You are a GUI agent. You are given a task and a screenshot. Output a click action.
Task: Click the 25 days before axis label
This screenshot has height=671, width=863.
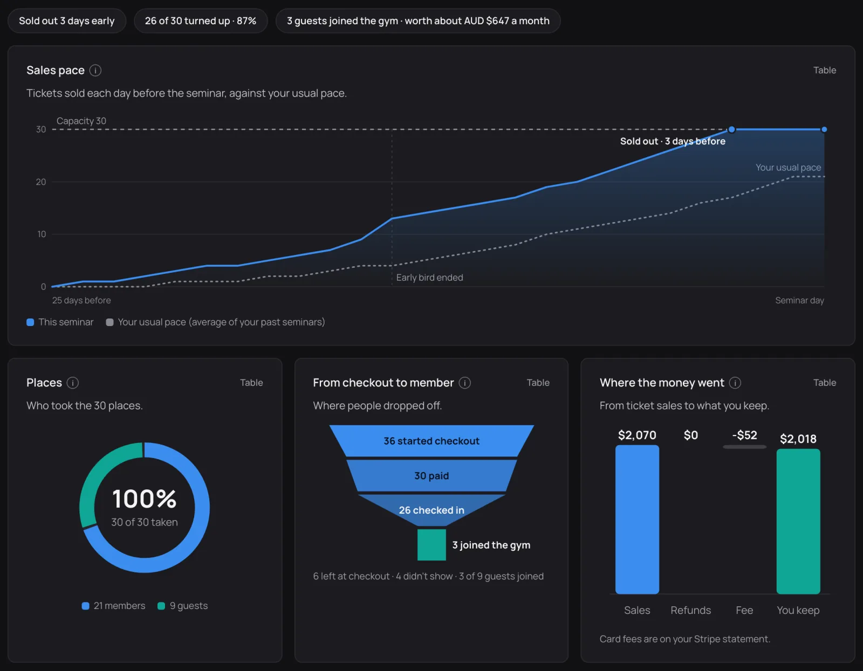[x=81, y=300]
